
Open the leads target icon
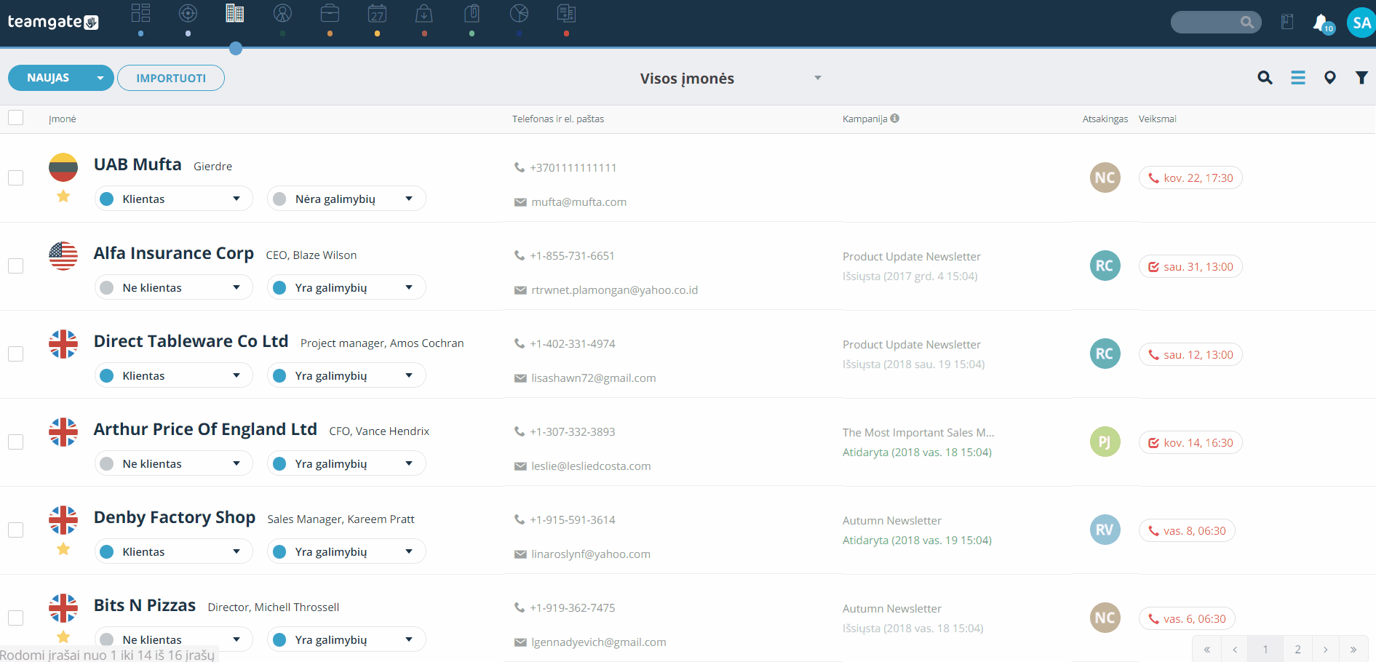(x=188, y=13)
